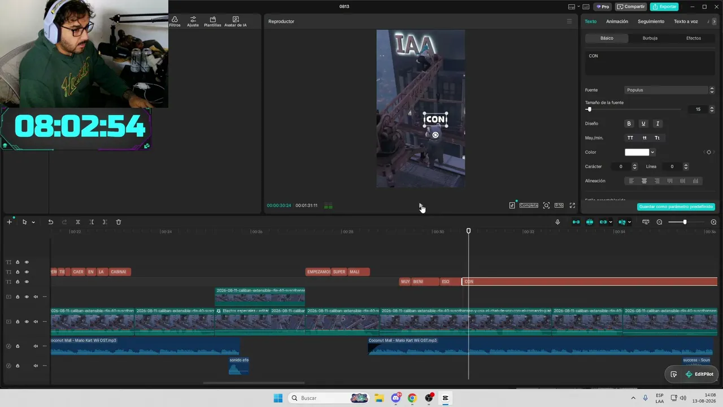The height and width of the screenshot is (407, 723).
Task: Delete the right portion of the clip
Action: click(105, 222)
